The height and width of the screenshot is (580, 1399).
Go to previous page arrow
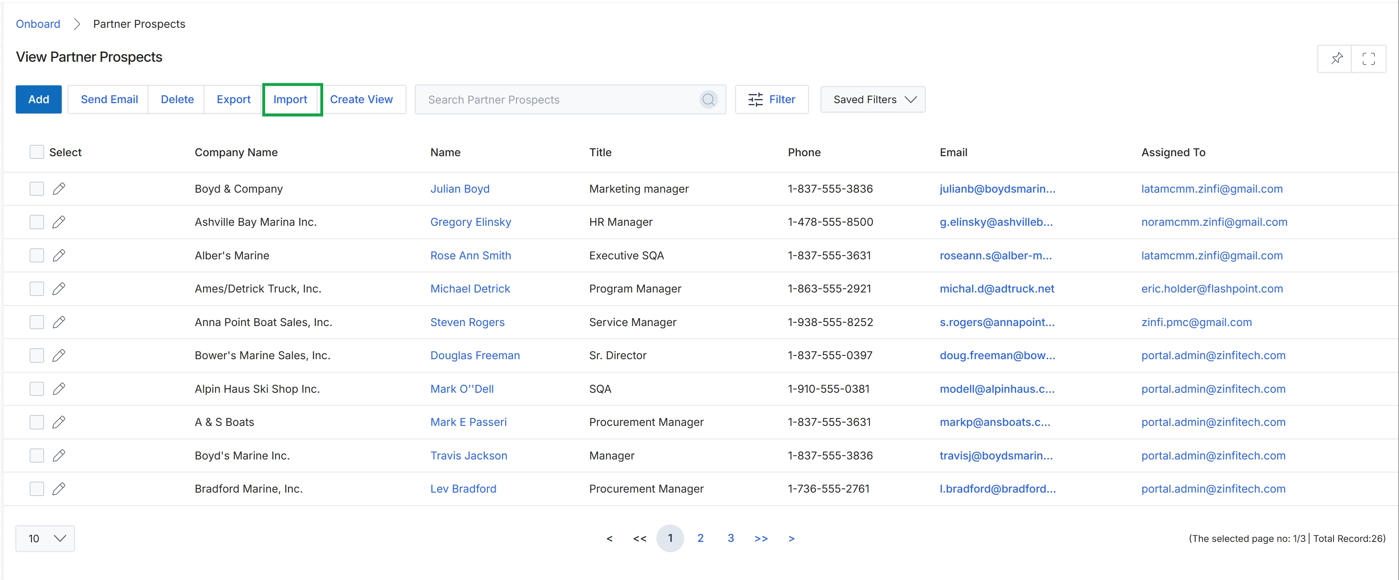(x=609, y=538)
